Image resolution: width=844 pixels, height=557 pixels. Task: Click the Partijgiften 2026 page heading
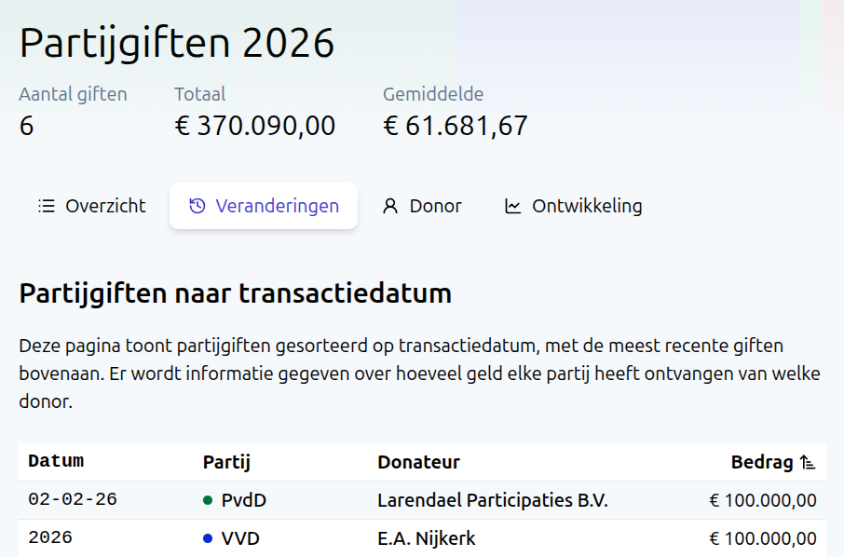177,43
